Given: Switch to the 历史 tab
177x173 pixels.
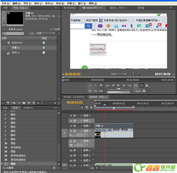Looking at the screenshot, I should coord(16,108).
